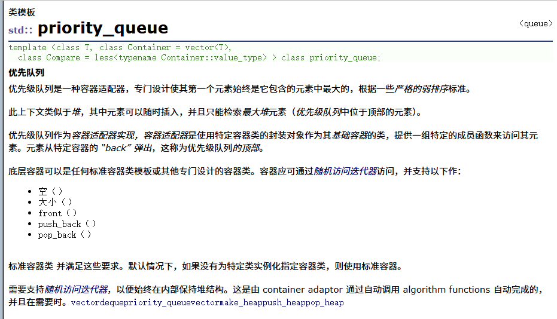Click the front () list item
Screen dimensions: 557x319
pos(57,213)
